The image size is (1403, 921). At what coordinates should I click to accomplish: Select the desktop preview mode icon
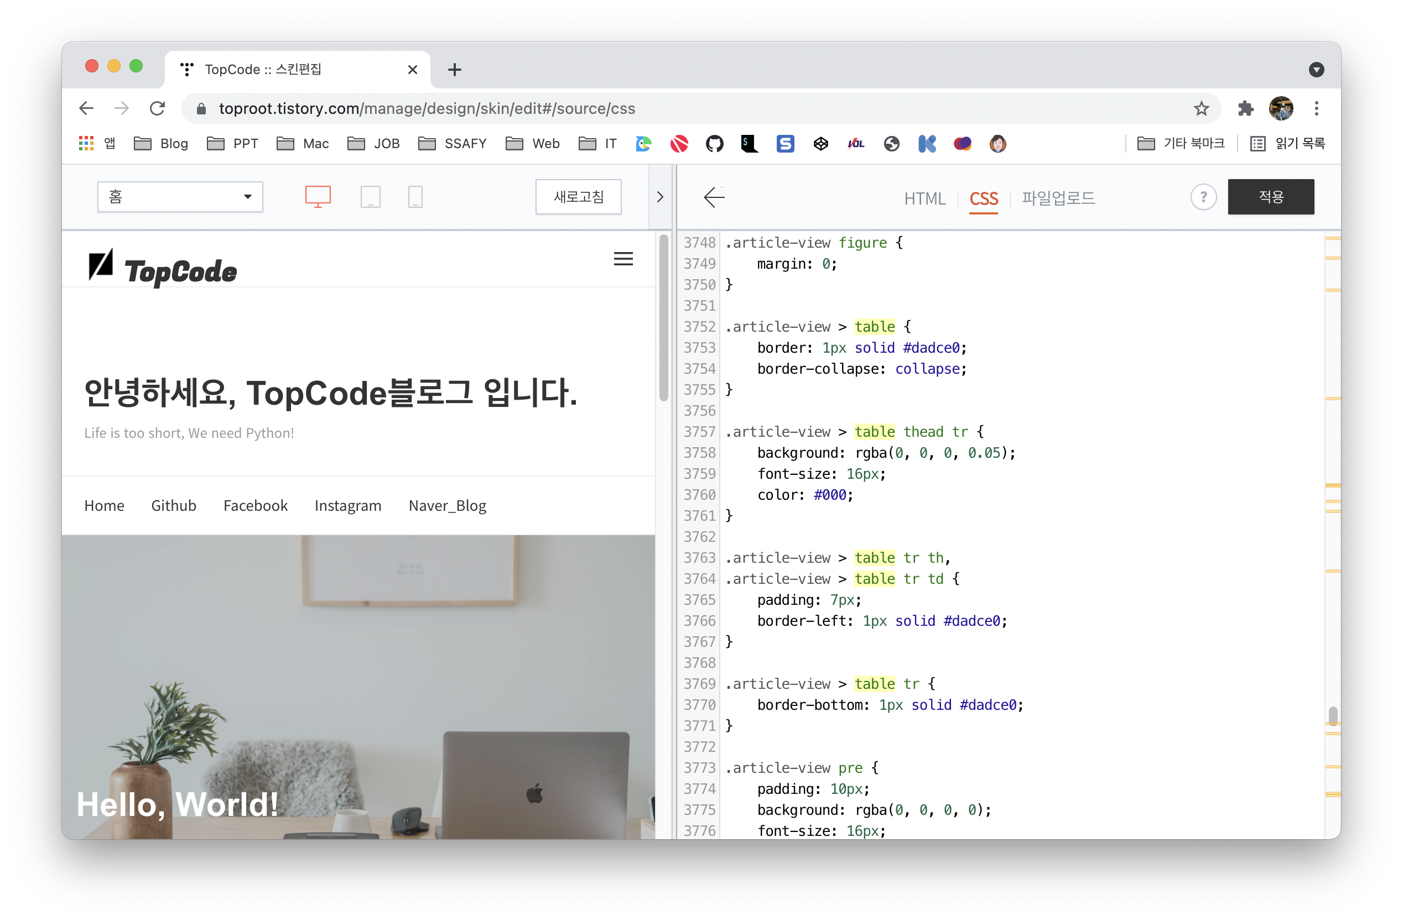pos(318,197)
